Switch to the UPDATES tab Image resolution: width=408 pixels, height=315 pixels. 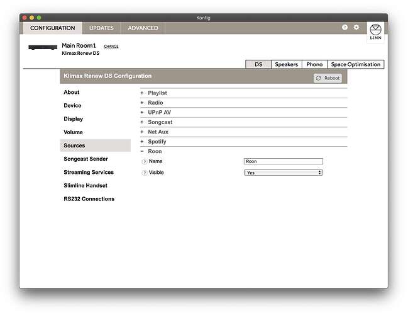click(x=101, y=28)
